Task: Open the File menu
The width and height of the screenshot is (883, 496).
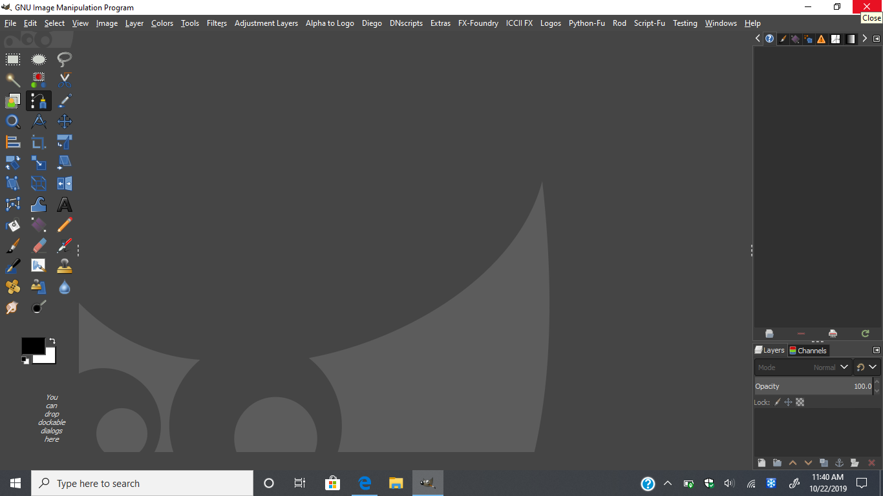Action: click(x=10, y=23)
